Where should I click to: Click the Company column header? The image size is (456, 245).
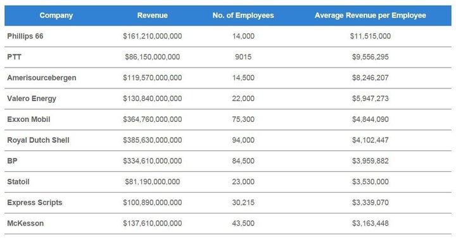pyautogui.click(x=56, y=15)
